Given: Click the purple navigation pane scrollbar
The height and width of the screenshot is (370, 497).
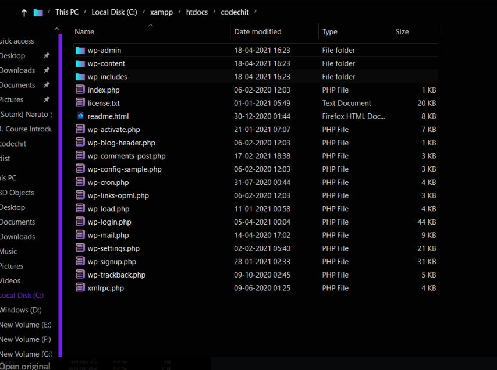Looking at the screenshot, I should click(x=60, y=195).
